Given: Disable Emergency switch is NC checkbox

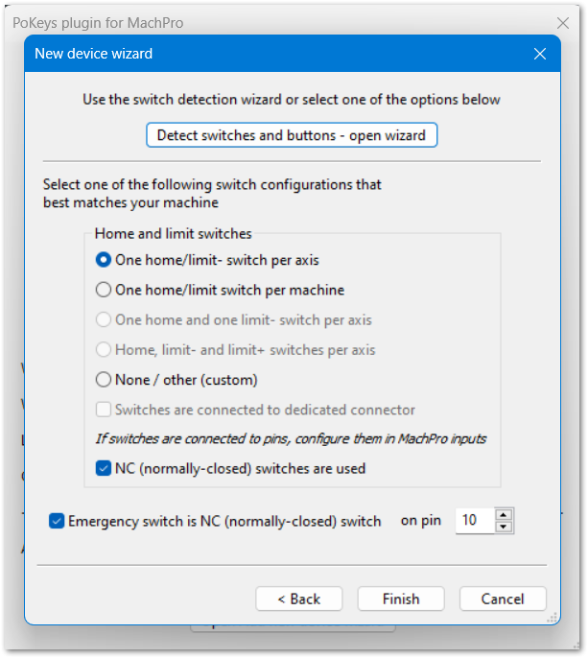Looking at the screenshot, I should pyautogui.click(x=57, y=522).
